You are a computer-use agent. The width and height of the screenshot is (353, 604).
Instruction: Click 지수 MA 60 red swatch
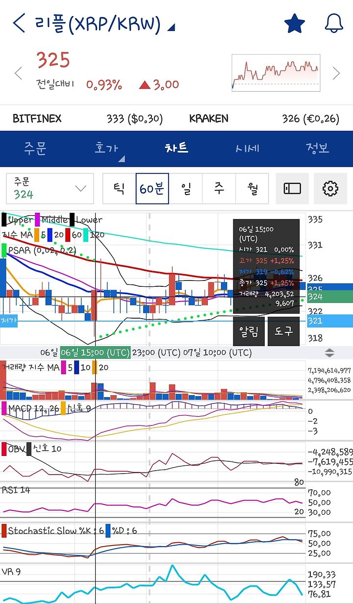pos(68,235)
